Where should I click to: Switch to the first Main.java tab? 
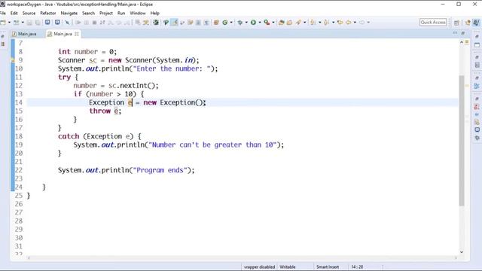[x=24, y=34]
